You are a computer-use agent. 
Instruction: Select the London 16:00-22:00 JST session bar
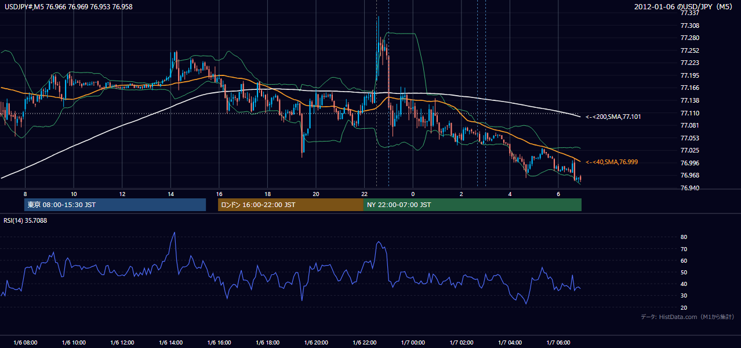290,205
